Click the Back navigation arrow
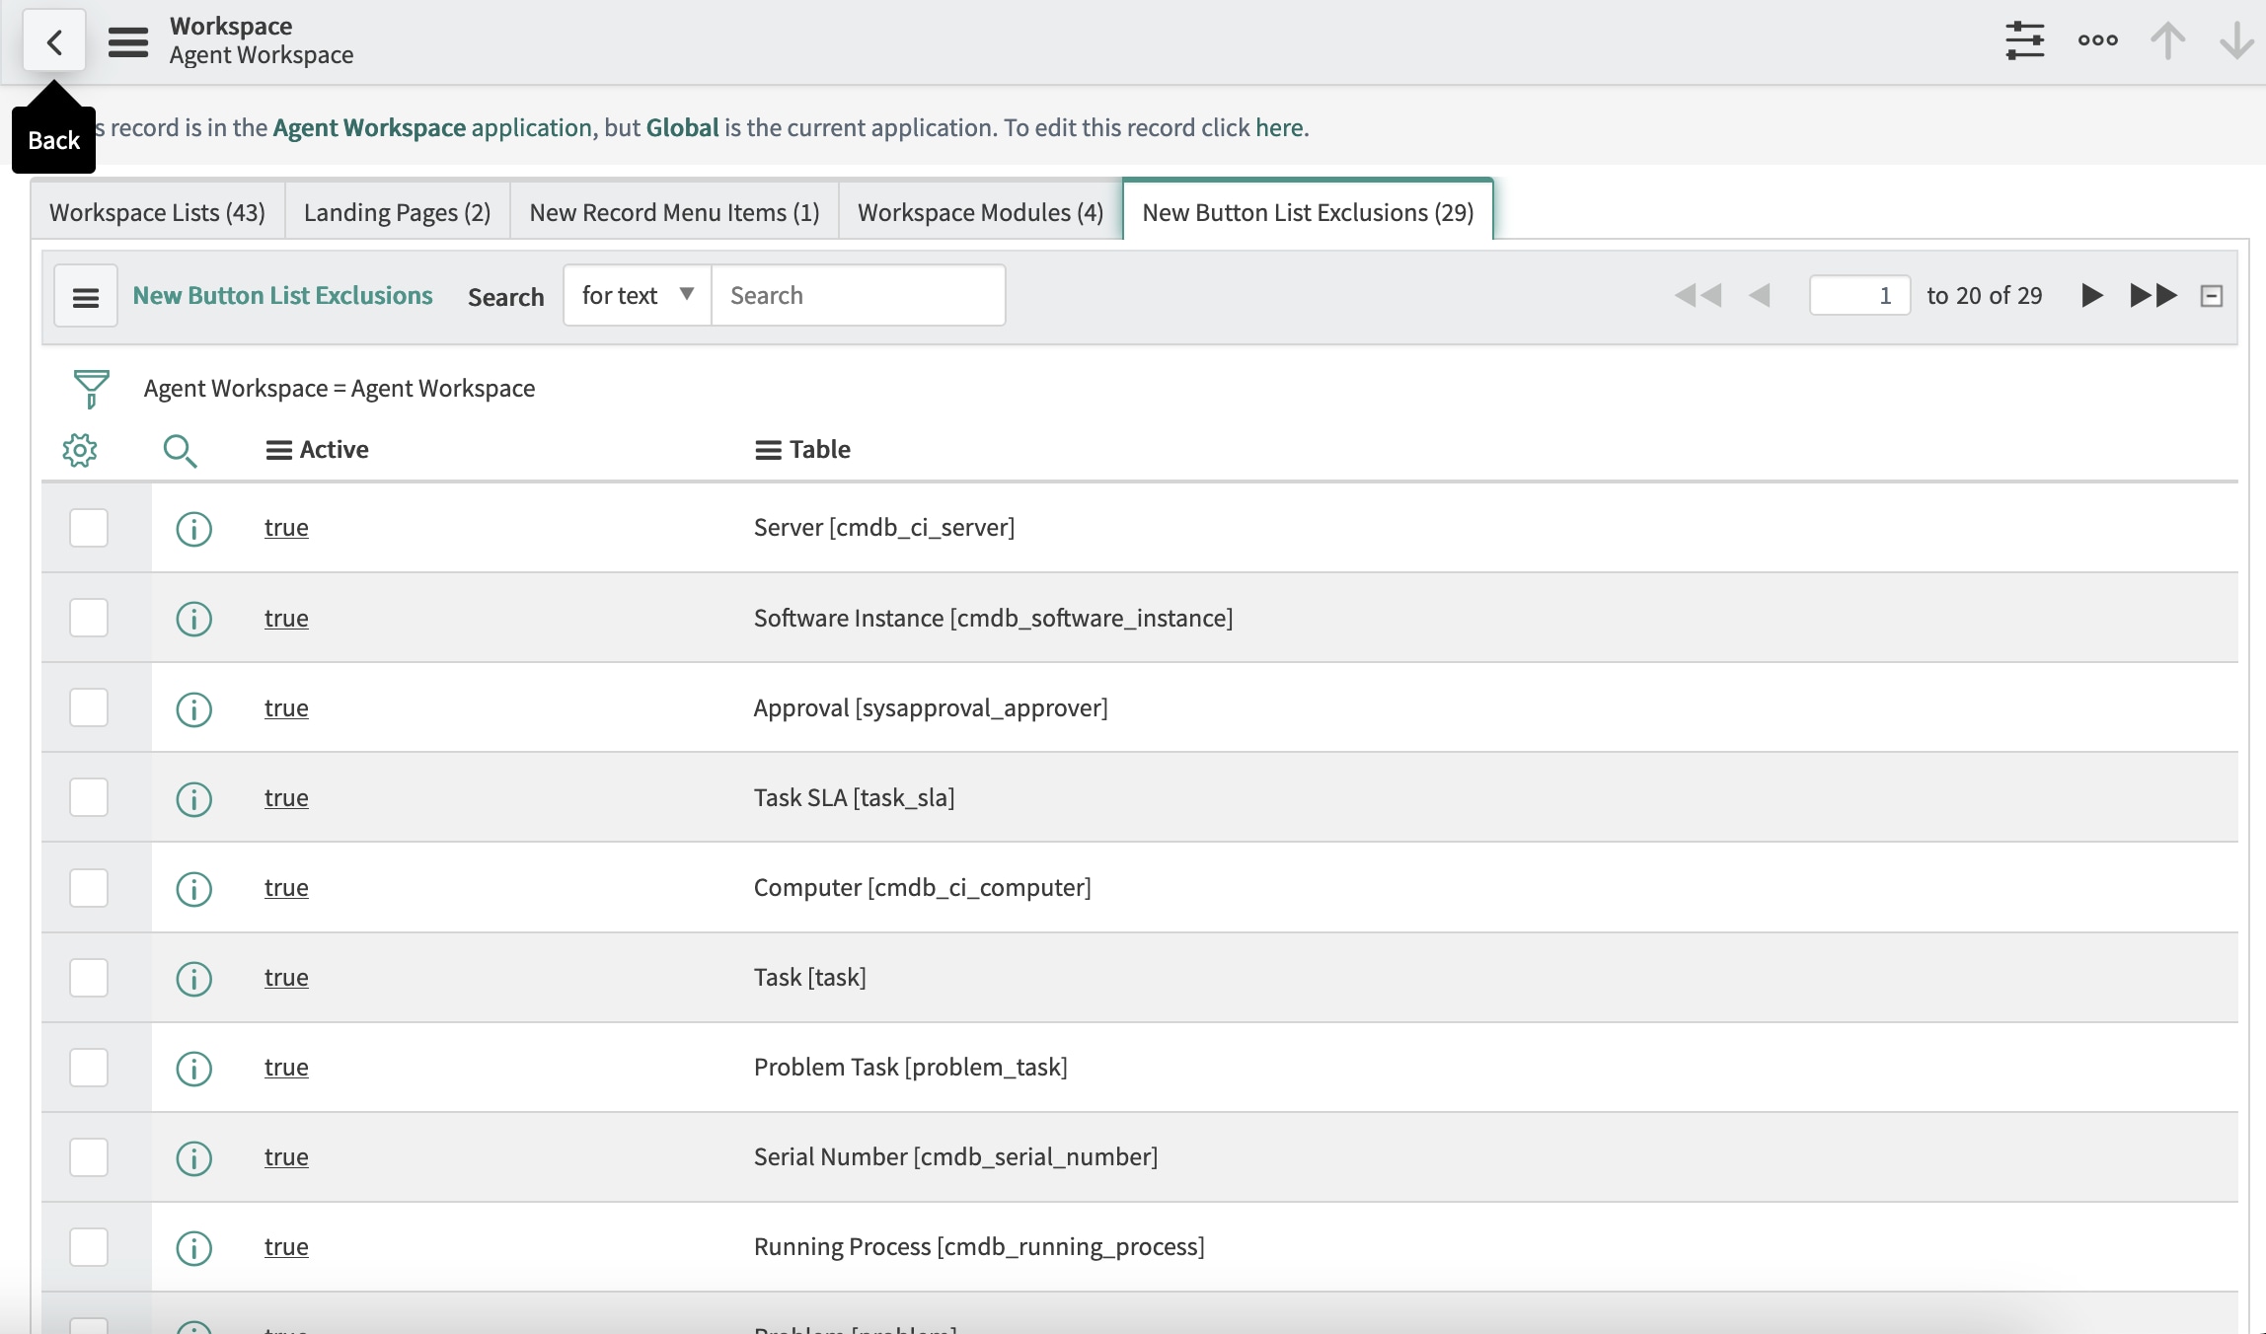 click(x=54, y=40)
